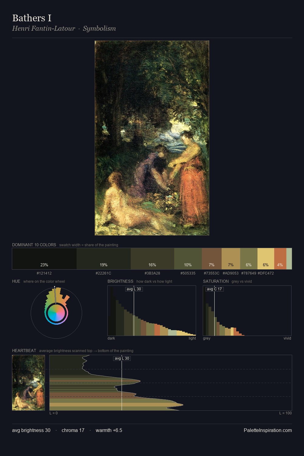Click the 'grey' saturation axis label

207,338
